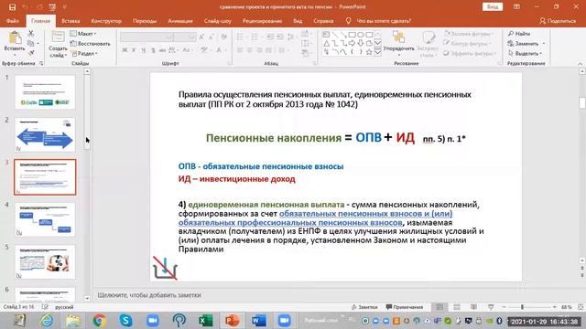Switch to the Вставка tab
This screenshot has width=586, height=329.
71,21
